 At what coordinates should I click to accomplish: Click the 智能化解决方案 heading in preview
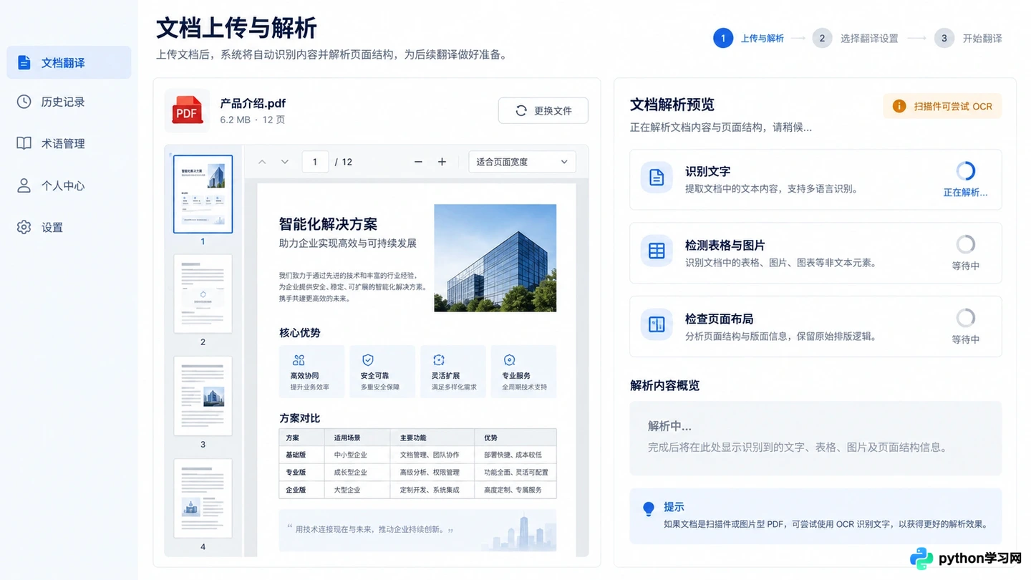[x=328, y=224]
